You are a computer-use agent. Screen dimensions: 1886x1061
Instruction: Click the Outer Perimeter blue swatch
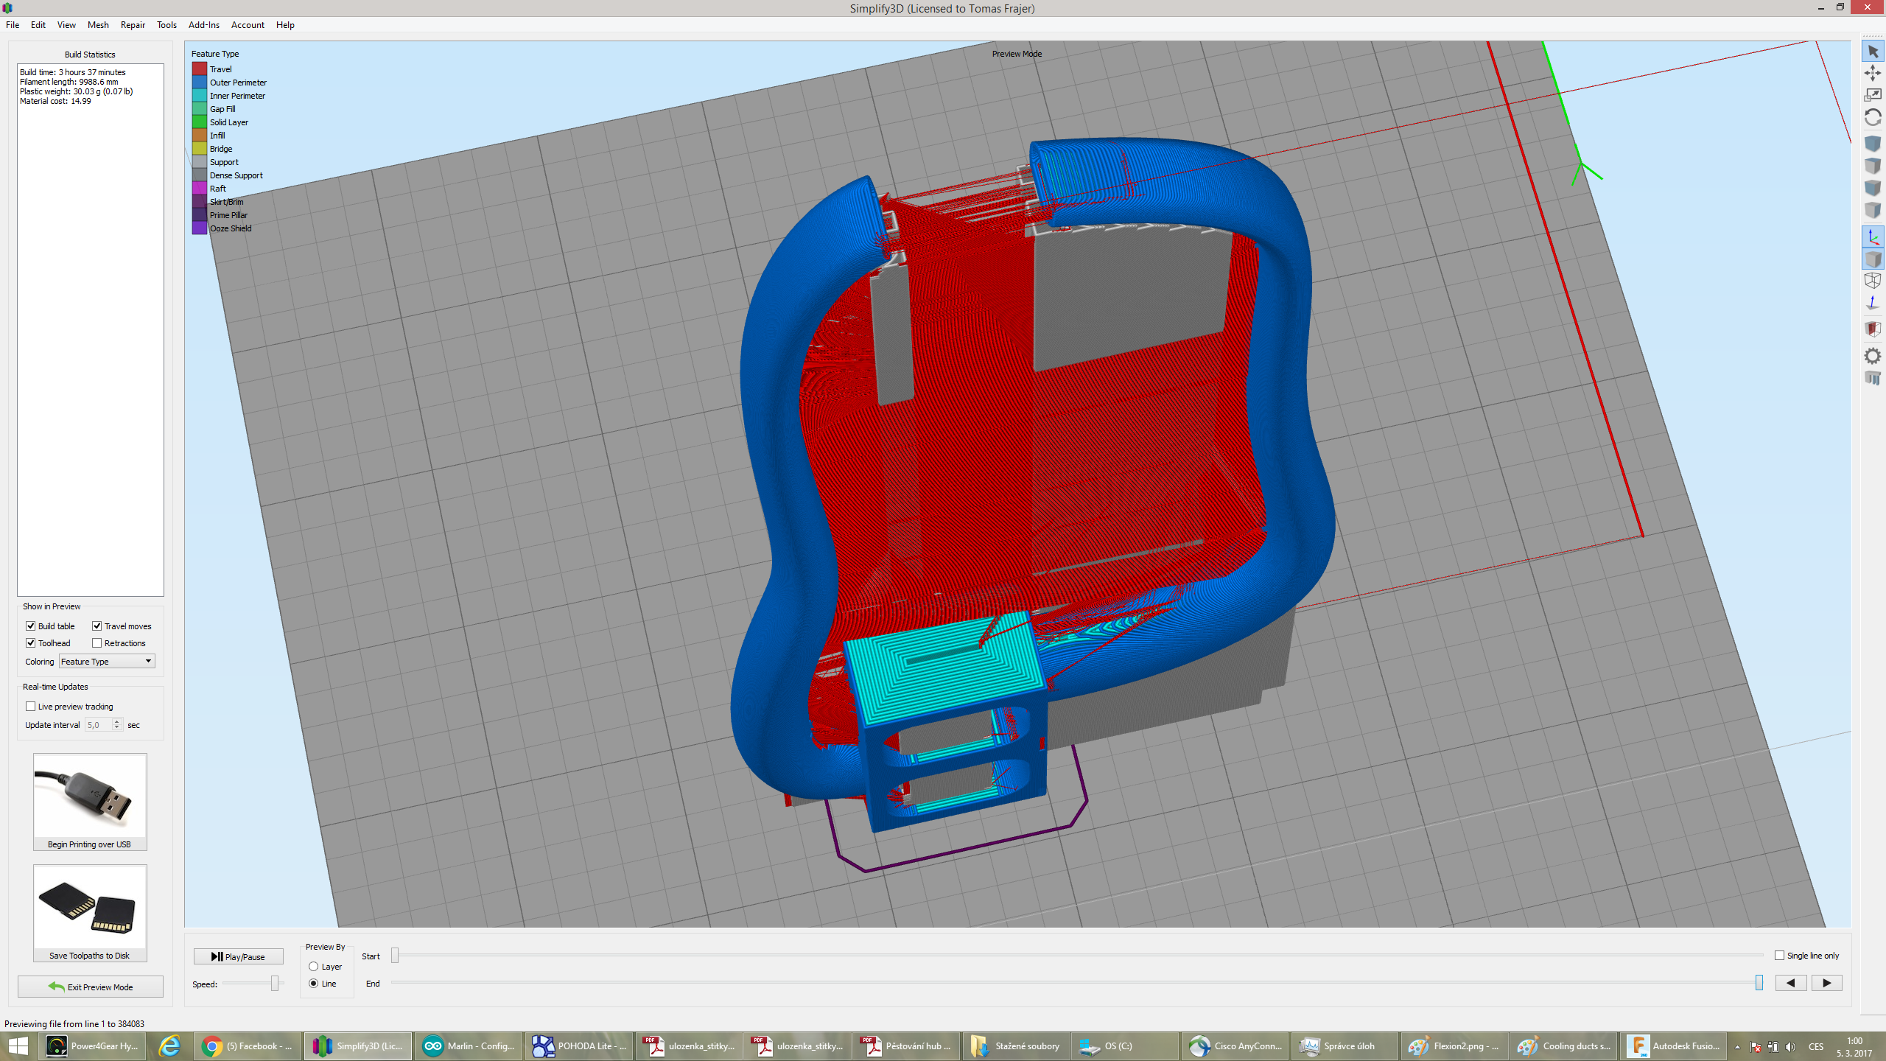click(199, 83)
